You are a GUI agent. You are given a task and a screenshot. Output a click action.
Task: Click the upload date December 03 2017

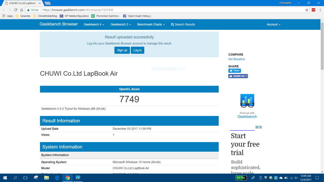coord(132,129)
